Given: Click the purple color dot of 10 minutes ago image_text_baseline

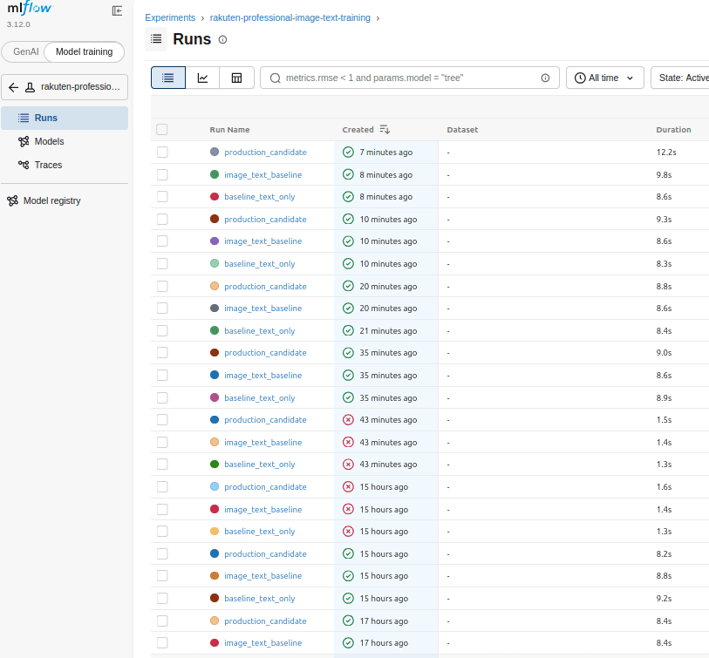Looking at the screenshot, I should click(215, 241).
